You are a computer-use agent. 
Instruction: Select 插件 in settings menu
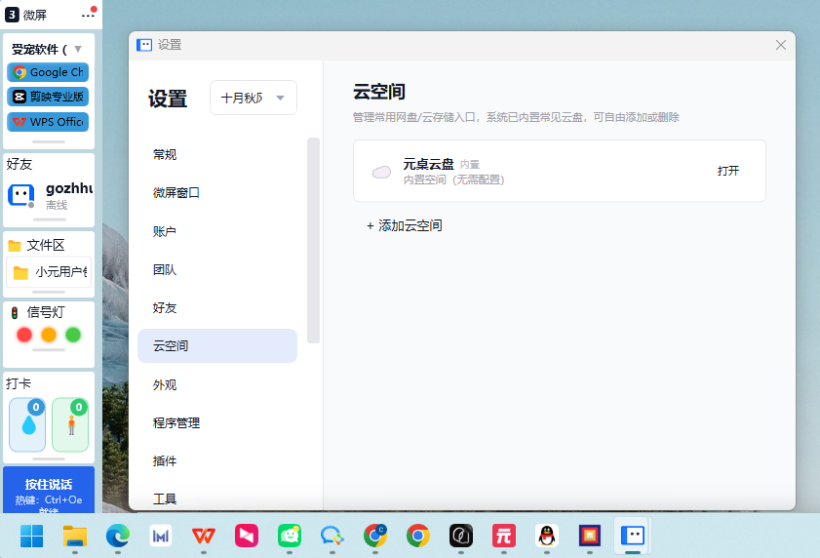217,461
